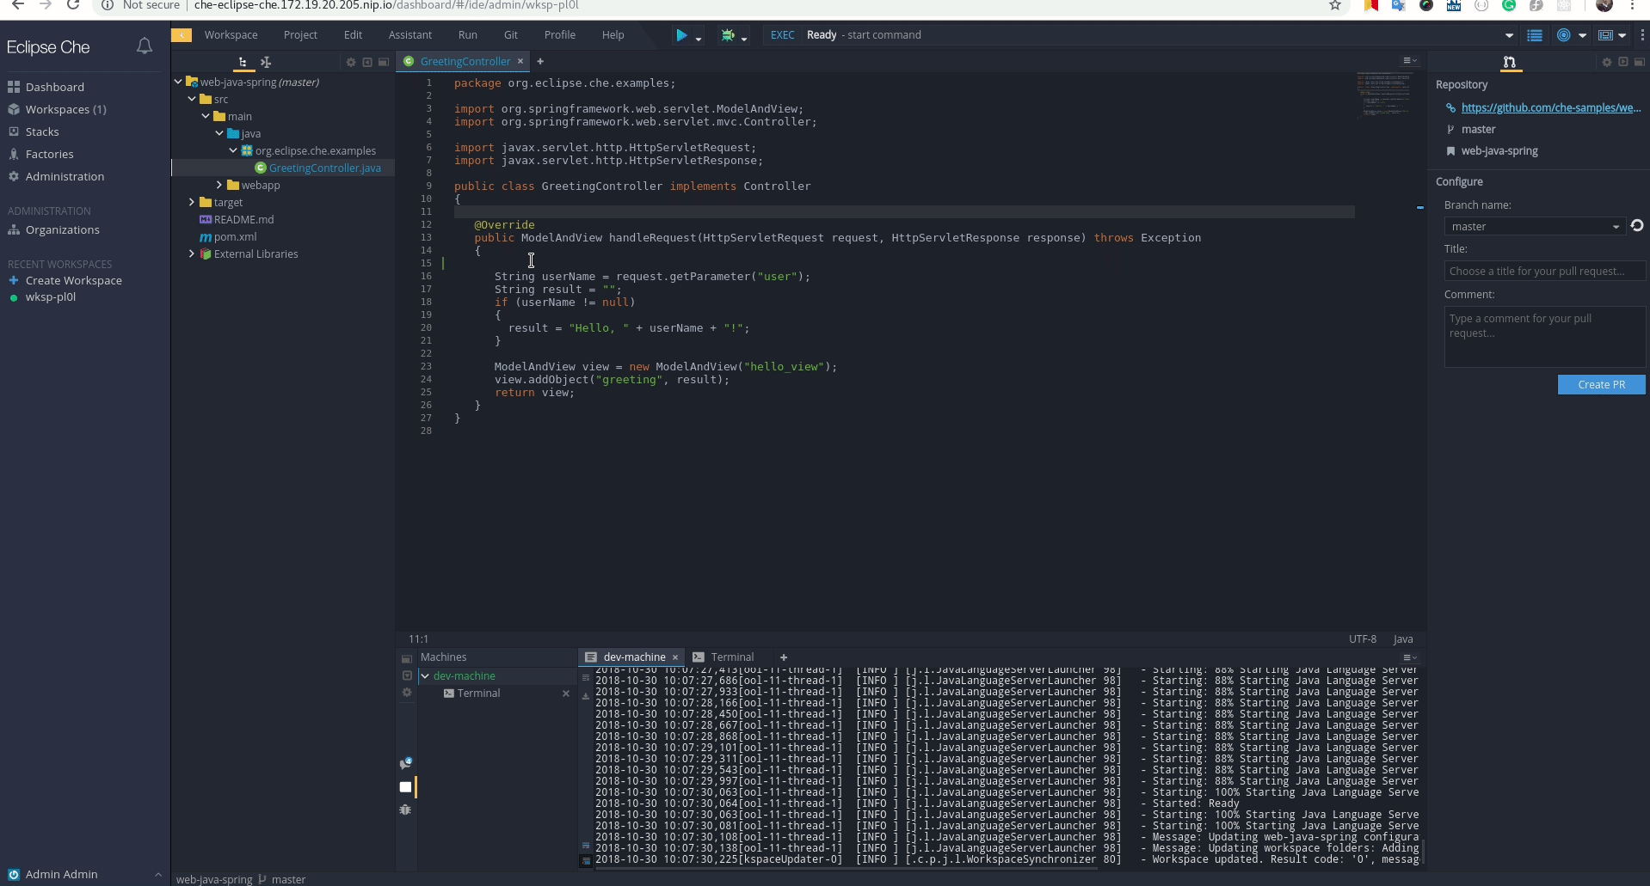Click the yellow collapse-navbar arrow button

click(182, 35)
